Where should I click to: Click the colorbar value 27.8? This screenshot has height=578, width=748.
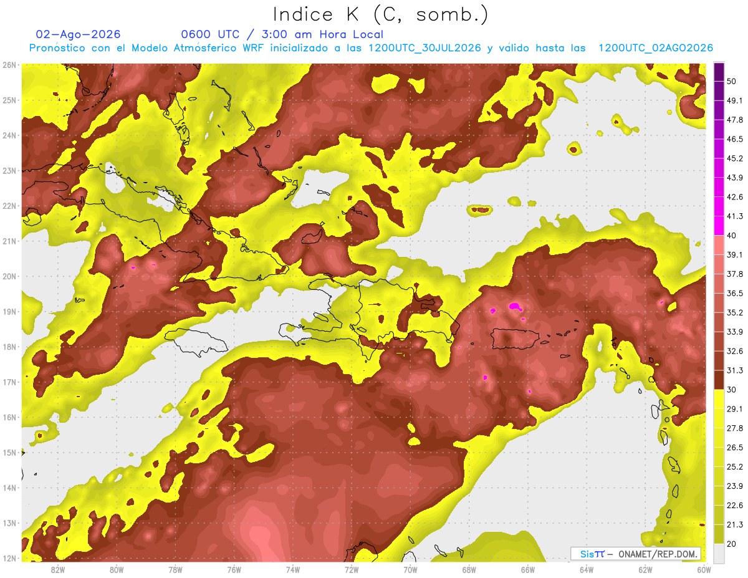pos(735,428)
